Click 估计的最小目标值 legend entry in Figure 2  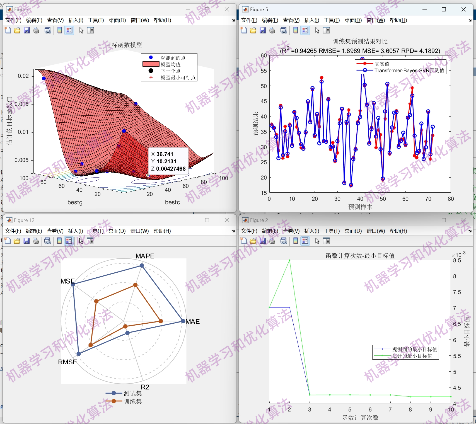click(403, 356)
